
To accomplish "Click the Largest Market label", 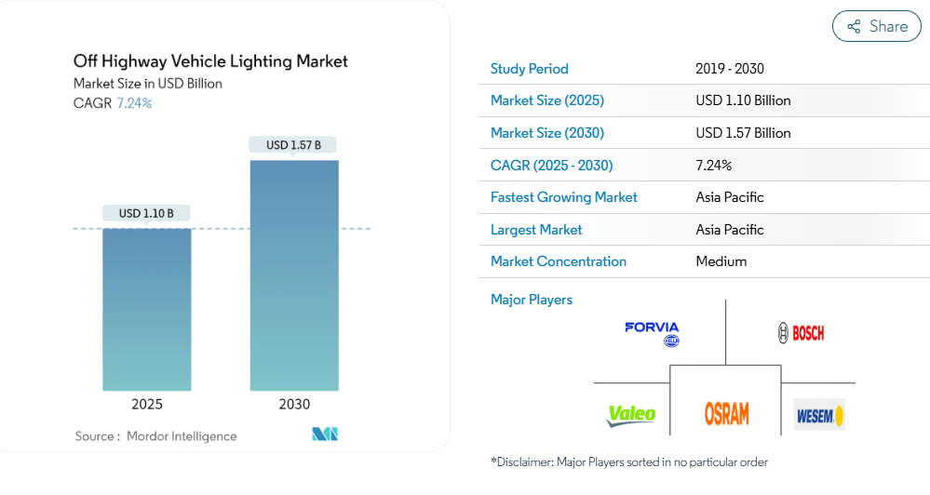I will click(535, 230).
